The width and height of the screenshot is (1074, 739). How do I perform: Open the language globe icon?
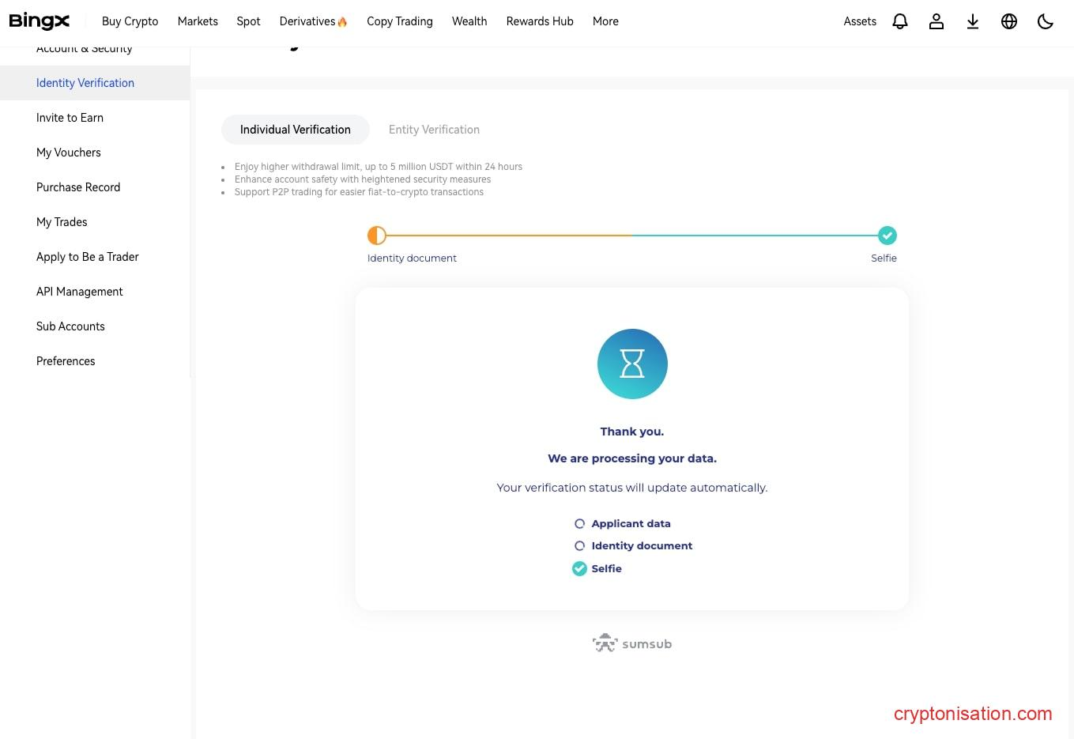pyautogui.click(x=1008, y=21)
